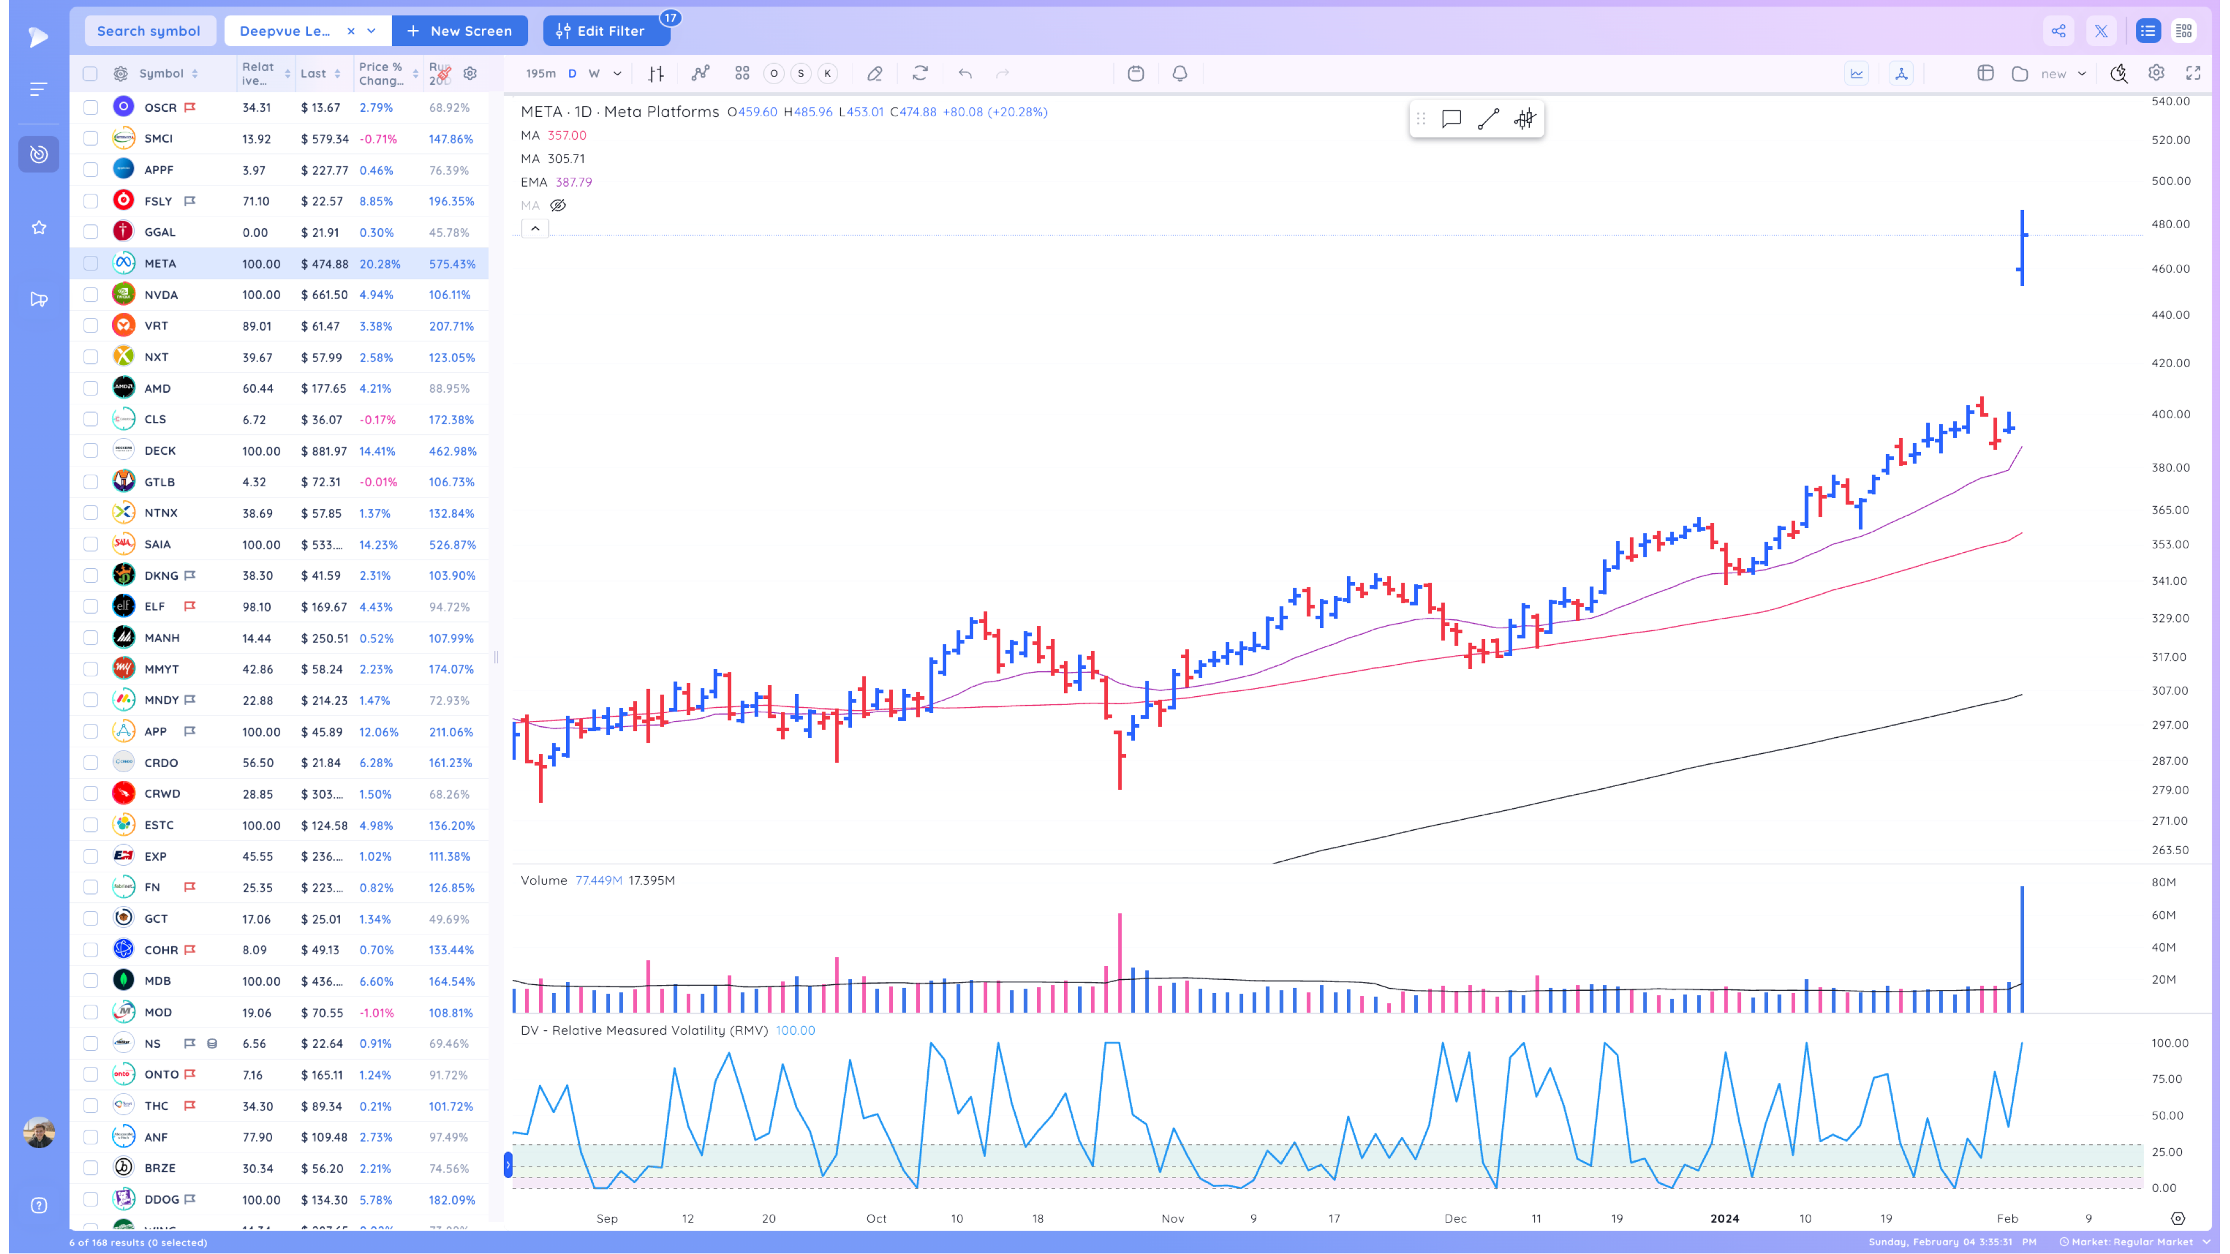Select the META row in the screener
This screenshot has height=1254, width=2230.
click(x=279, y=263)
